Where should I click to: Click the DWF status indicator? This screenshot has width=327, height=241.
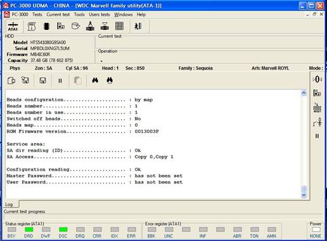(46, 230)
